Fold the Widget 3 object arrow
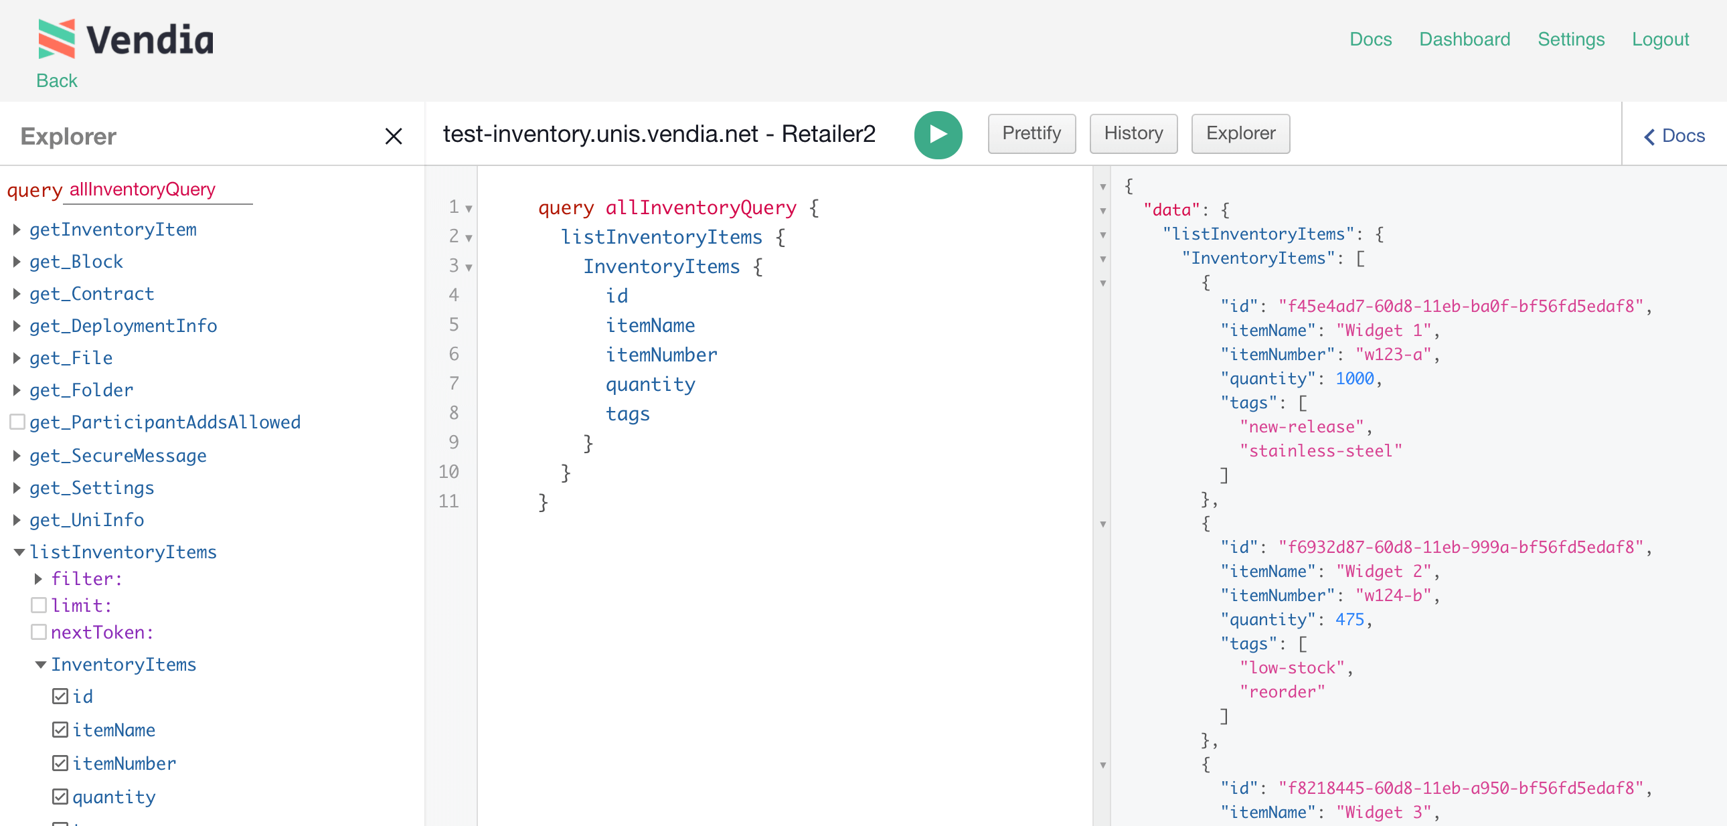Image resolution: width=1727 pixels, height=826 pixels. (x=1103, y=765)
